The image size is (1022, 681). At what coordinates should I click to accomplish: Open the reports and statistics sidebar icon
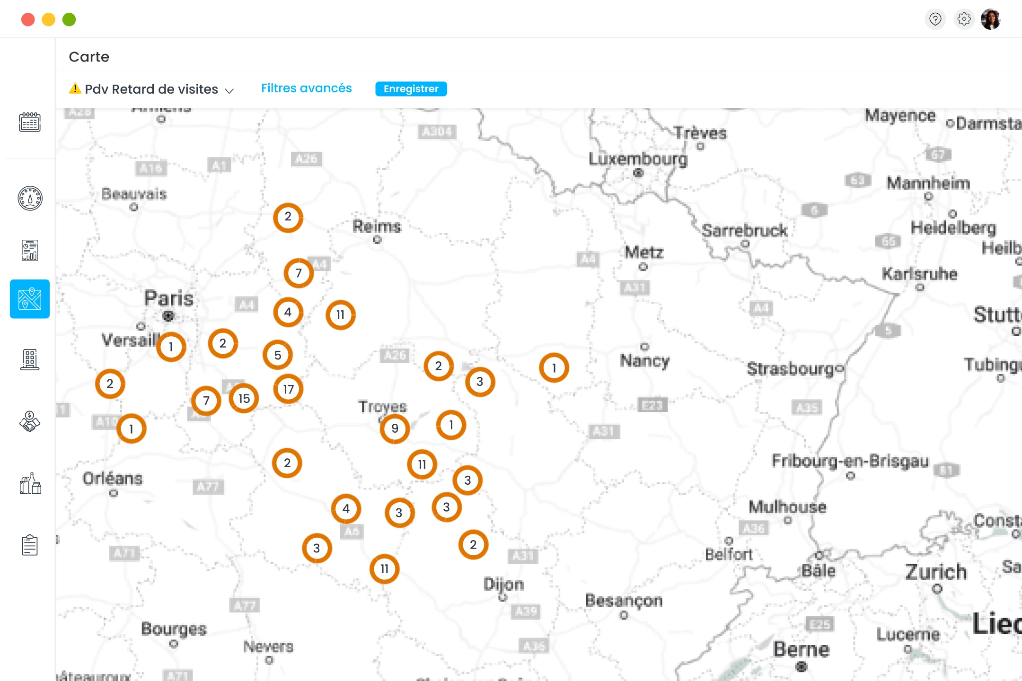[x=29, y=249]
